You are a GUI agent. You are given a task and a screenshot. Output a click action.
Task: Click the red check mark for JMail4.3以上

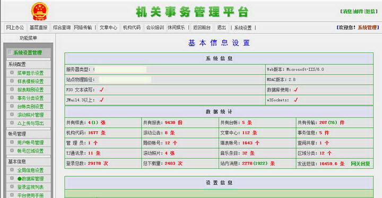click(x=101, y=100)
